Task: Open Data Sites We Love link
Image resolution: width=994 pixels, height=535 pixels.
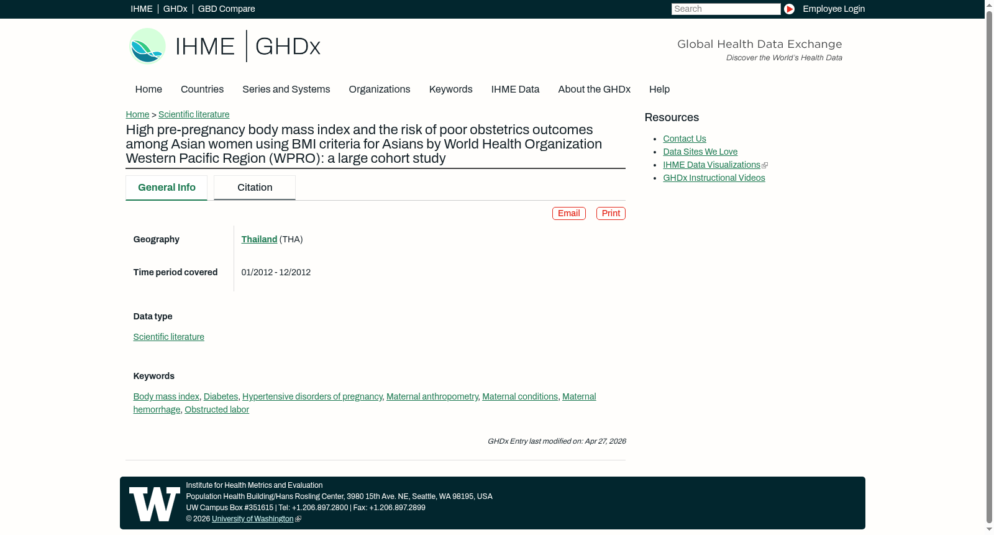Action: pos(700,152)
